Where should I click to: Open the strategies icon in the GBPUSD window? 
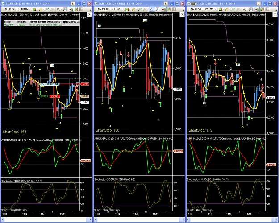[174, 9]
